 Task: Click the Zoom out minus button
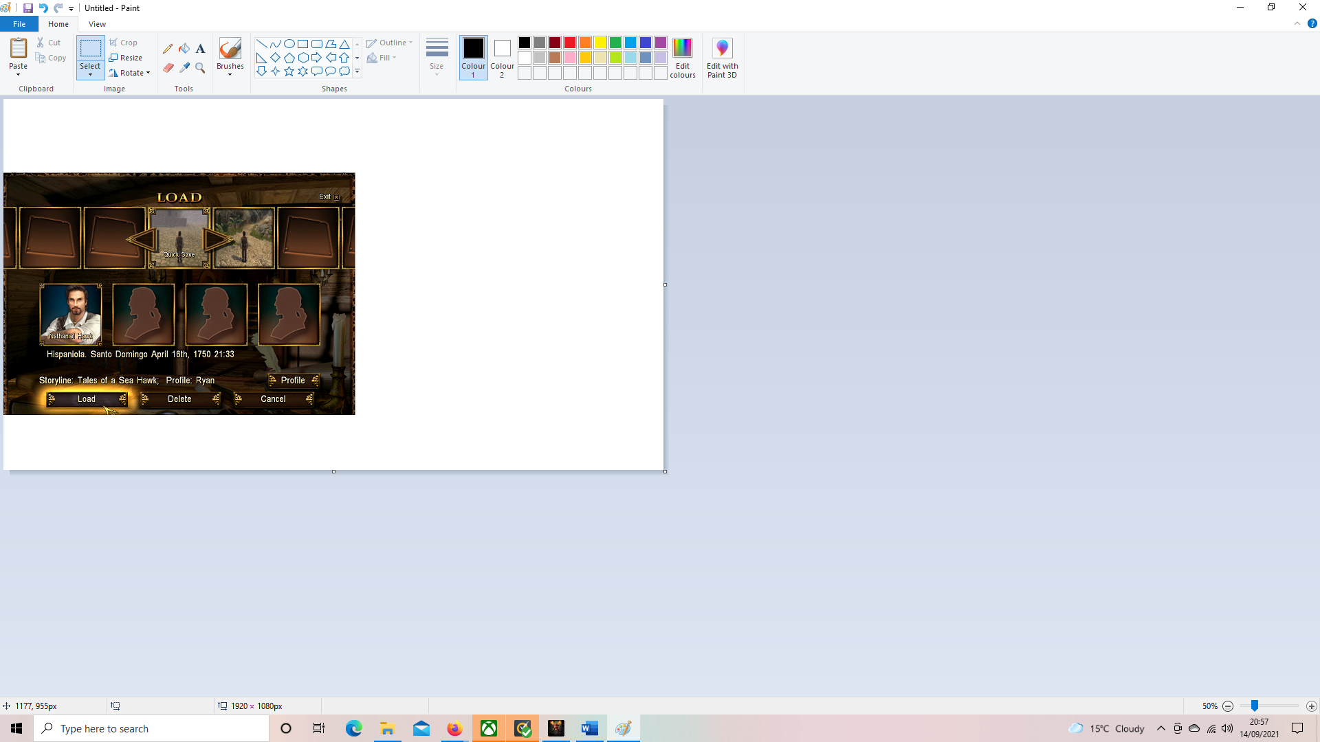click(x=1228, y=706)
